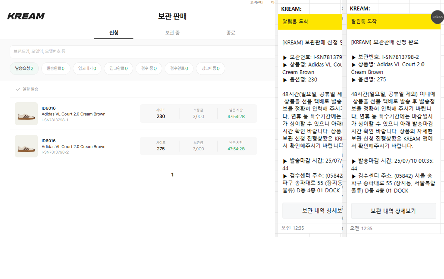Switch to the 보관 중 tab
Image resolution: width=444 pixels, height=279 pixels.
[x=172, y=33]
